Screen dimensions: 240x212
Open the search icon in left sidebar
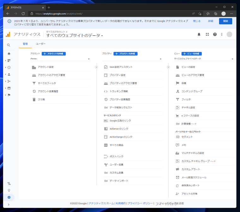click(9, 45)
